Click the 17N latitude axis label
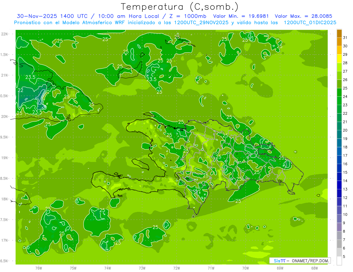The width and height of the screenshot is (353, 272). point(5,240)
